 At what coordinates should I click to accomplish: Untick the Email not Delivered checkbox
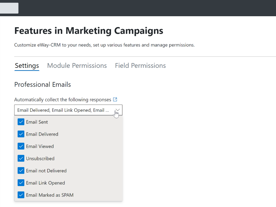(21, 170)
